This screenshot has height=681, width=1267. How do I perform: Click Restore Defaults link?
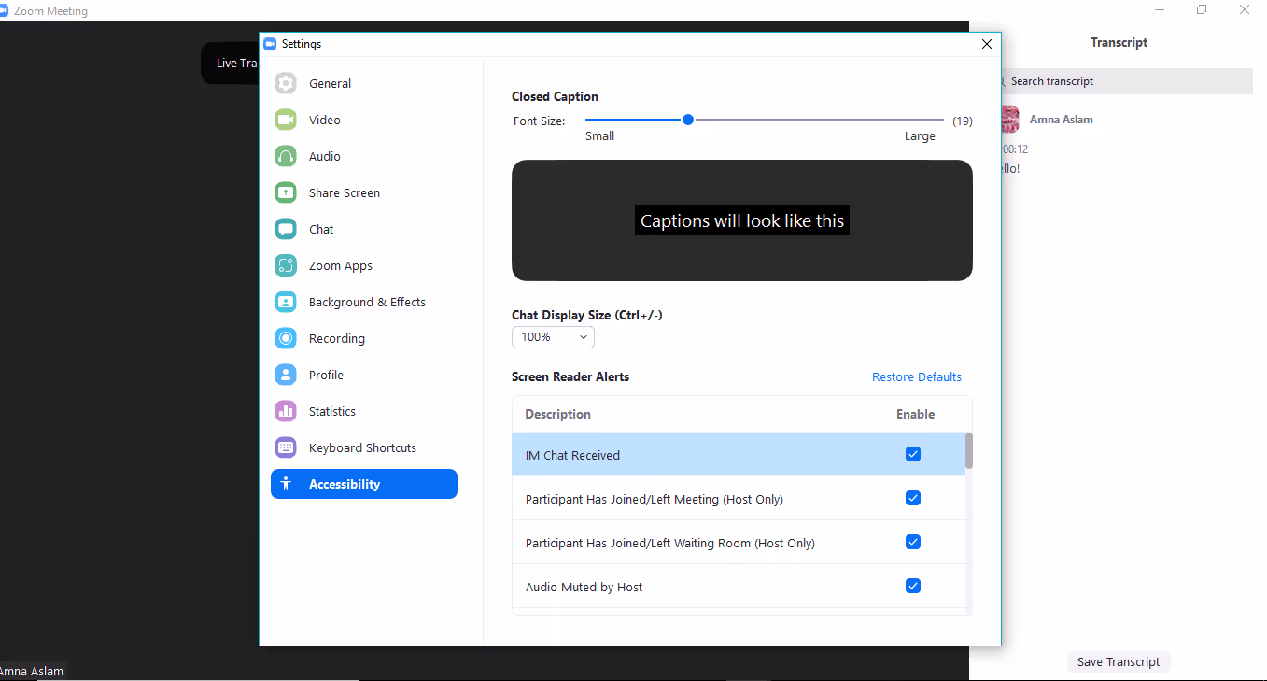(x=917, y=376)
